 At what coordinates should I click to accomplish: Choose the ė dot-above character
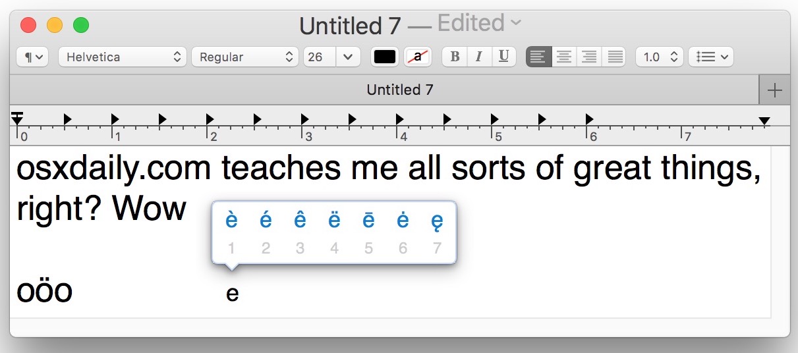coord(403,221)
